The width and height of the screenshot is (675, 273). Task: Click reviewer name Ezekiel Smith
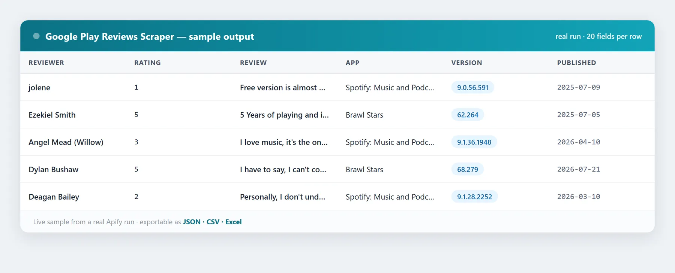[x=52, y=115]
